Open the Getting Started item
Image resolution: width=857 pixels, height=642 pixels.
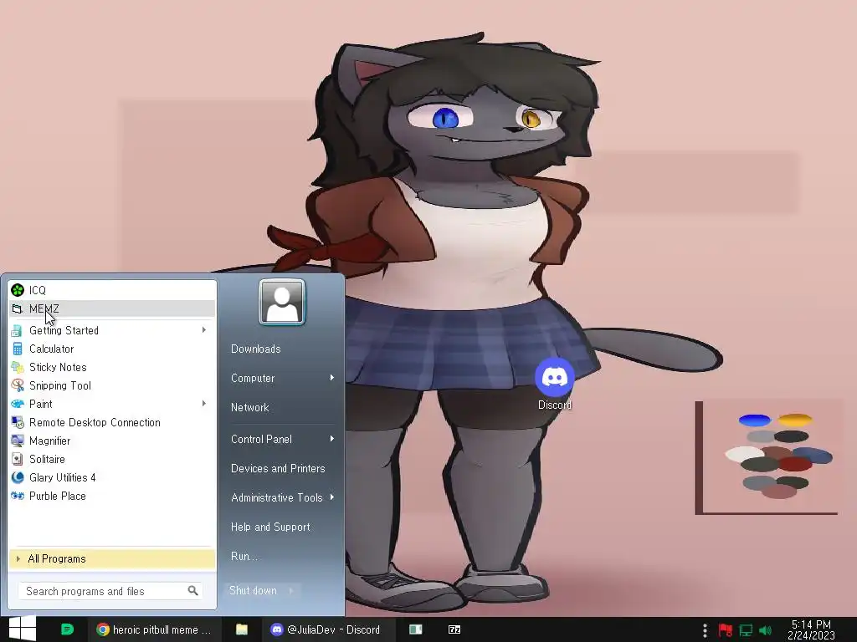(x=112, y=330)
